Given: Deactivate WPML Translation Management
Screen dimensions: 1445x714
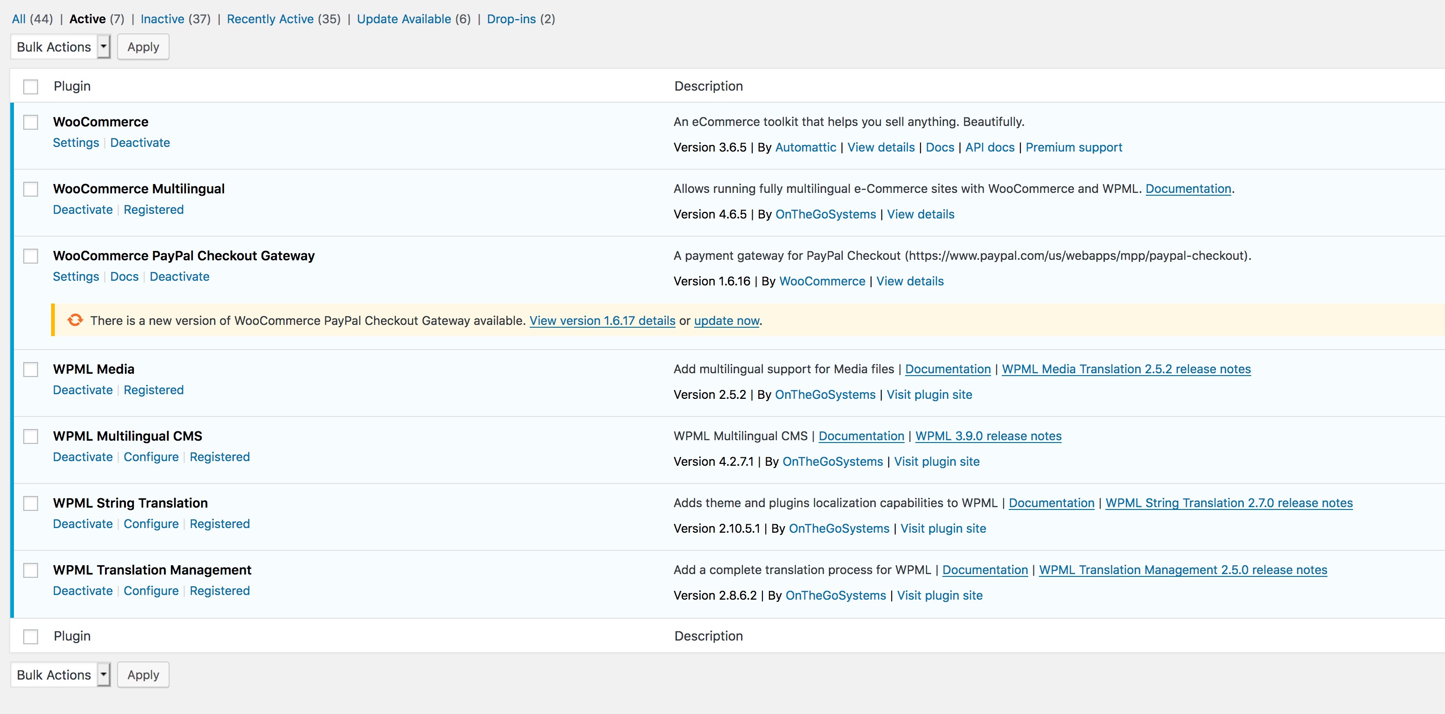Looking at the screenshot, I should [82, 591].
